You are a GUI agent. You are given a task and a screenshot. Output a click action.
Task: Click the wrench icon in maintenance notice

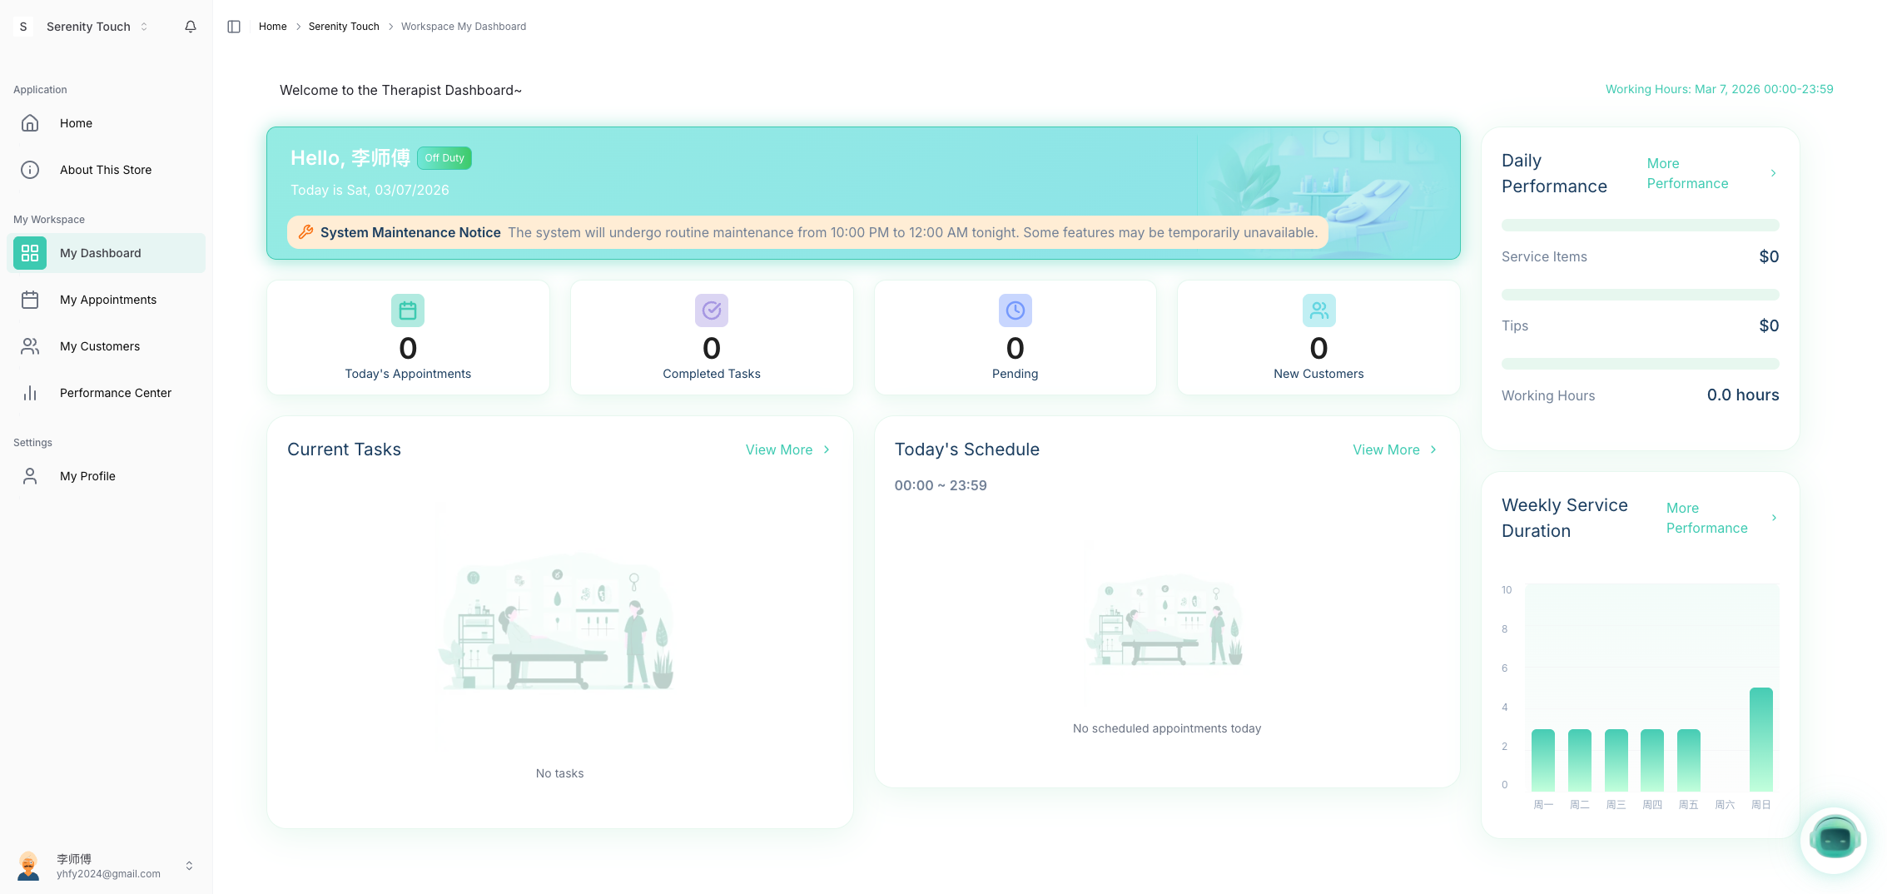(x=305, y=232)
